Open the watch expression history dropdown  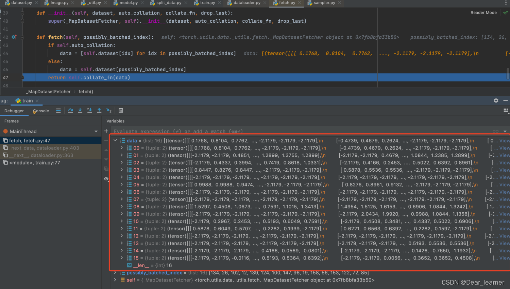pyautogui.click(x=505, y=132)
